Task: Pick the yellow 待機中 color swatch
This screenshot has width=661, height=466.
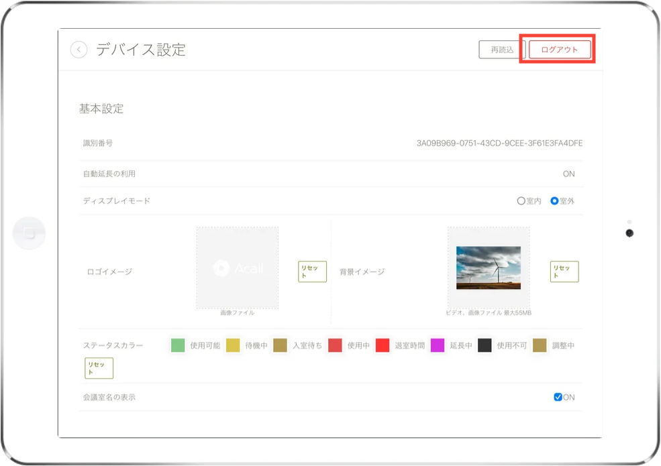Action: coord(233,345)
